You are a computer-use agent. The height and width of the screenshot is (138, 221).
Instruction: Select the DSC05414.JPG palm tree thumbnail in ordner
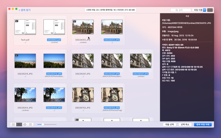25,95
